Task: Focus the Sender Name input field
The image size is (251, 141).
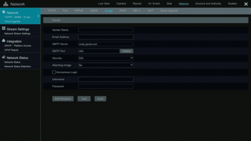Action: (x=106, y=30)
